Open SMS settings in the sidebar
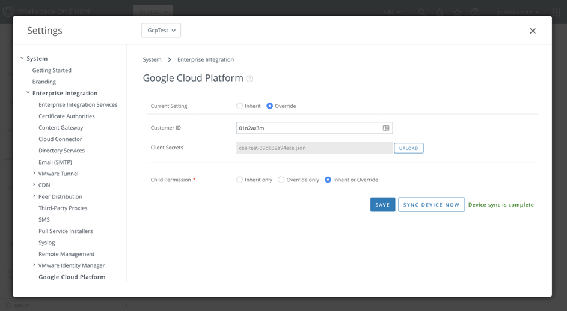Screen dimensions: 567x311 (44, 220)
